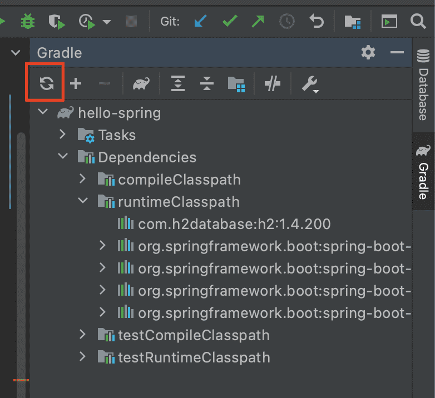Click Git Update Project blue arrow
The height and width of the screenshot is (398, 435).
click(x=201, y=21)
